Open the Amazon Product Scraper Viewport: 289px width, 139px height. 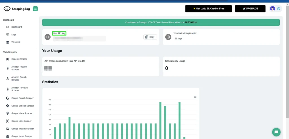[x=19, y=68]
